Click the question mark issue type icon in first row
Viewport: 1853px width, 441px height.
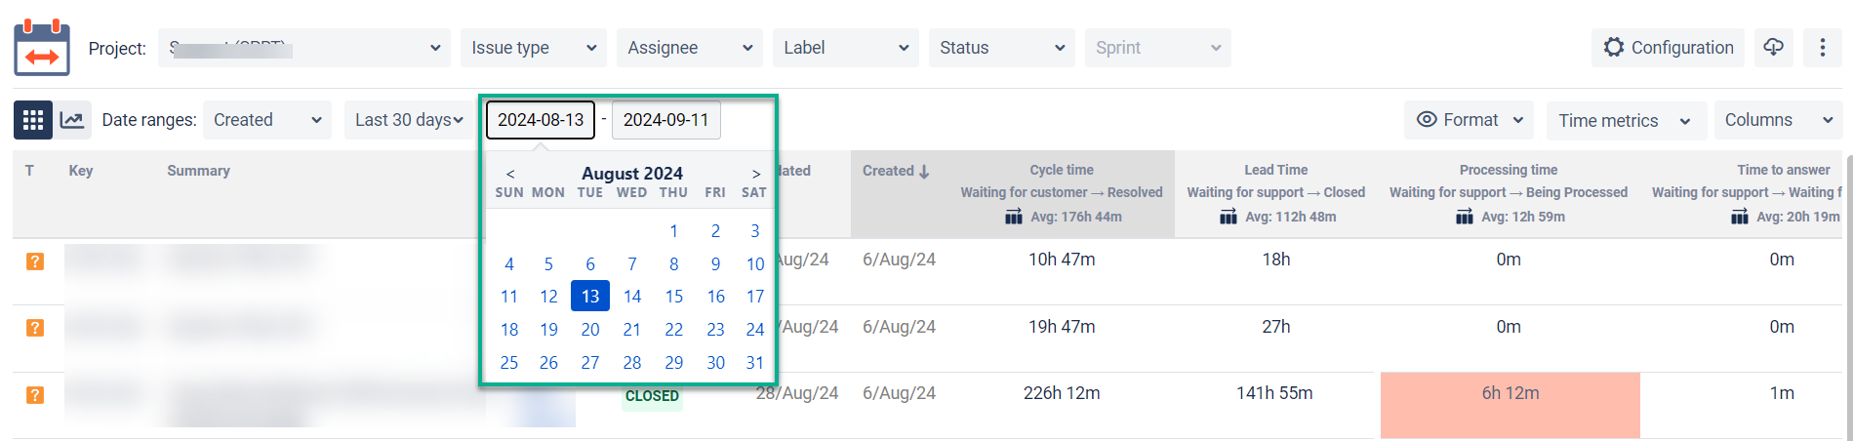coord(35,261)
